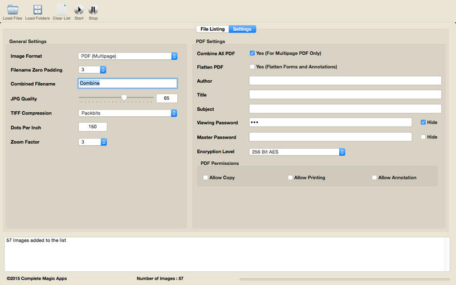Click the Combined Filename text field
The width and height of the screenshot is (456, 285).
(x=128, y=83)
